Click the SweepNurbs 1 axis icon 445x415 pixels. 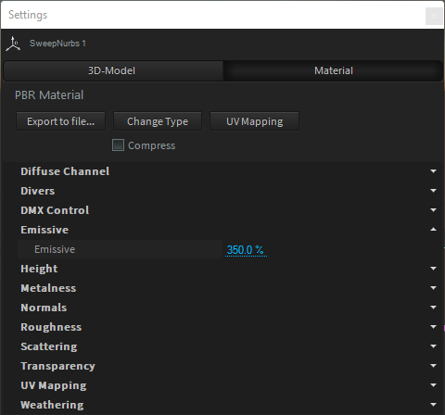[13, 44]
